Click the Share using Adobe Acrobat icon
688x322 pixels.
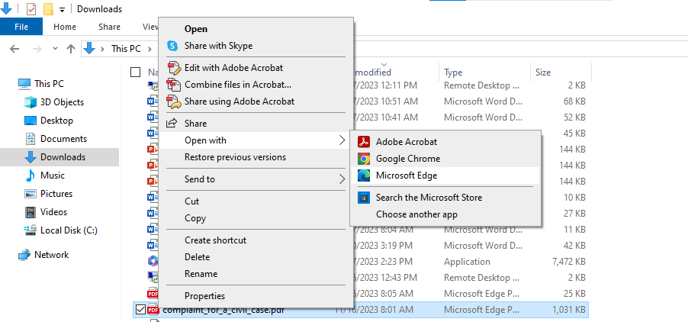tap(173, 101)
